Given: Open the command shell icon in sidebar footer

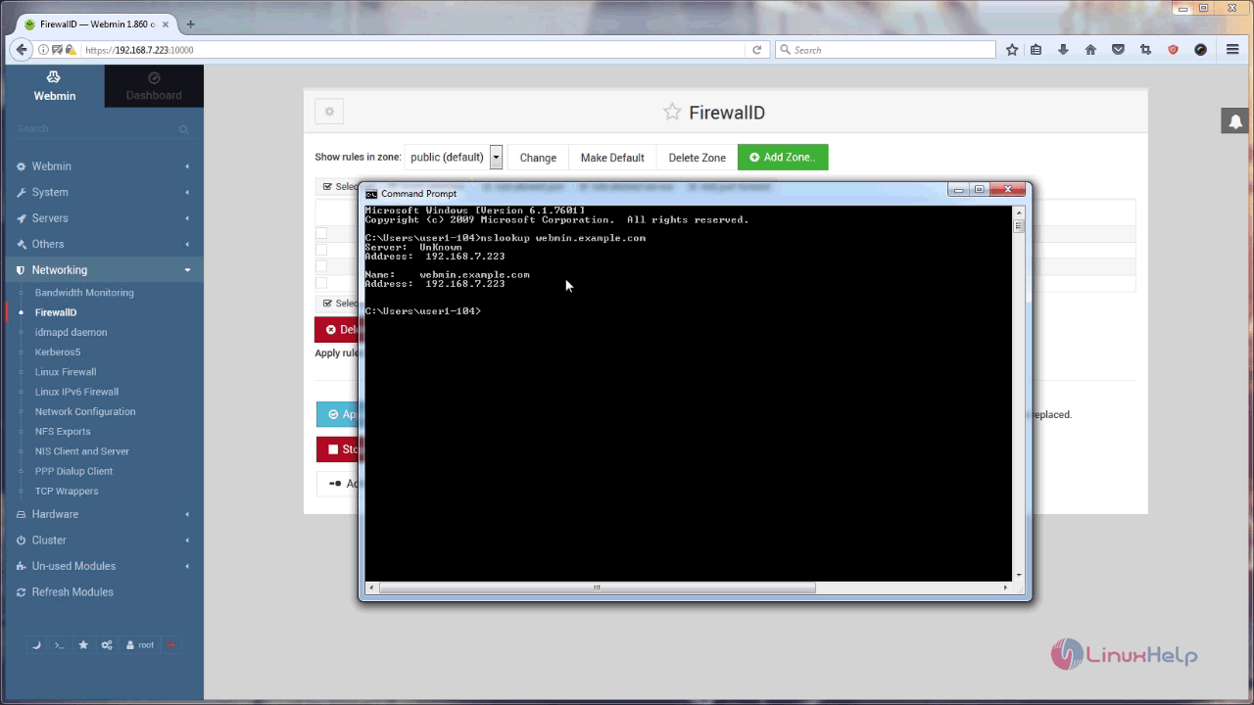Looking at the screenshot, I should click(59, 645).
